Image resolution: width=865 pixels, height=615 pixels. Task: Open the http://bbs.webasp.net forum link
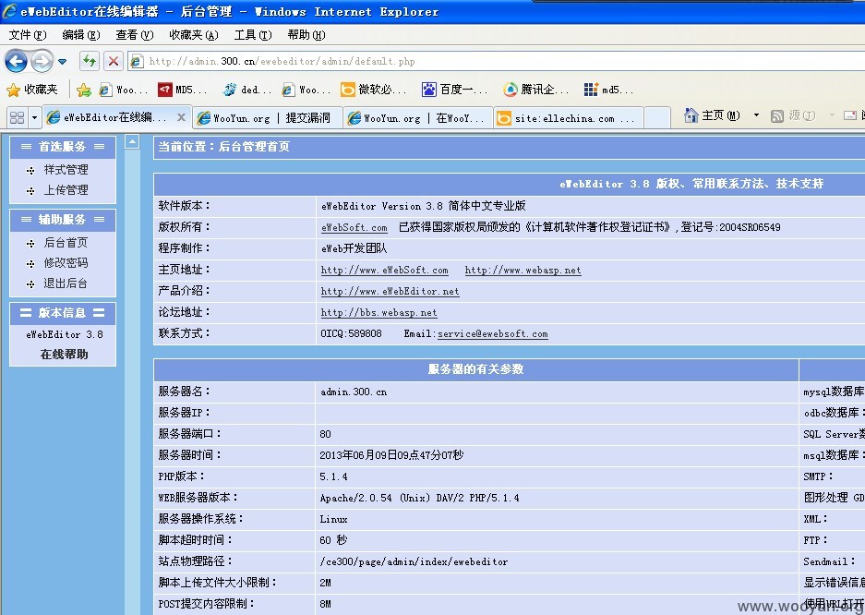[379, 313]
